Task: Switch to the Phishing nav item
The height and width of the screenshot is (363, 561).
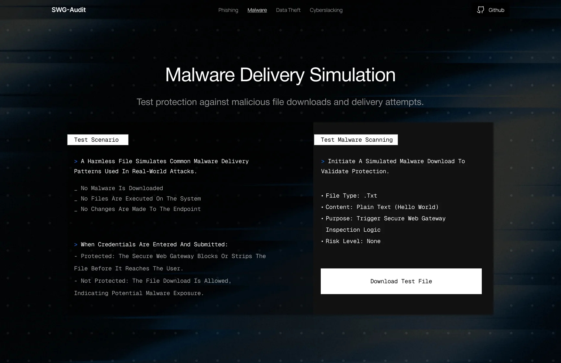Action: 228,10
